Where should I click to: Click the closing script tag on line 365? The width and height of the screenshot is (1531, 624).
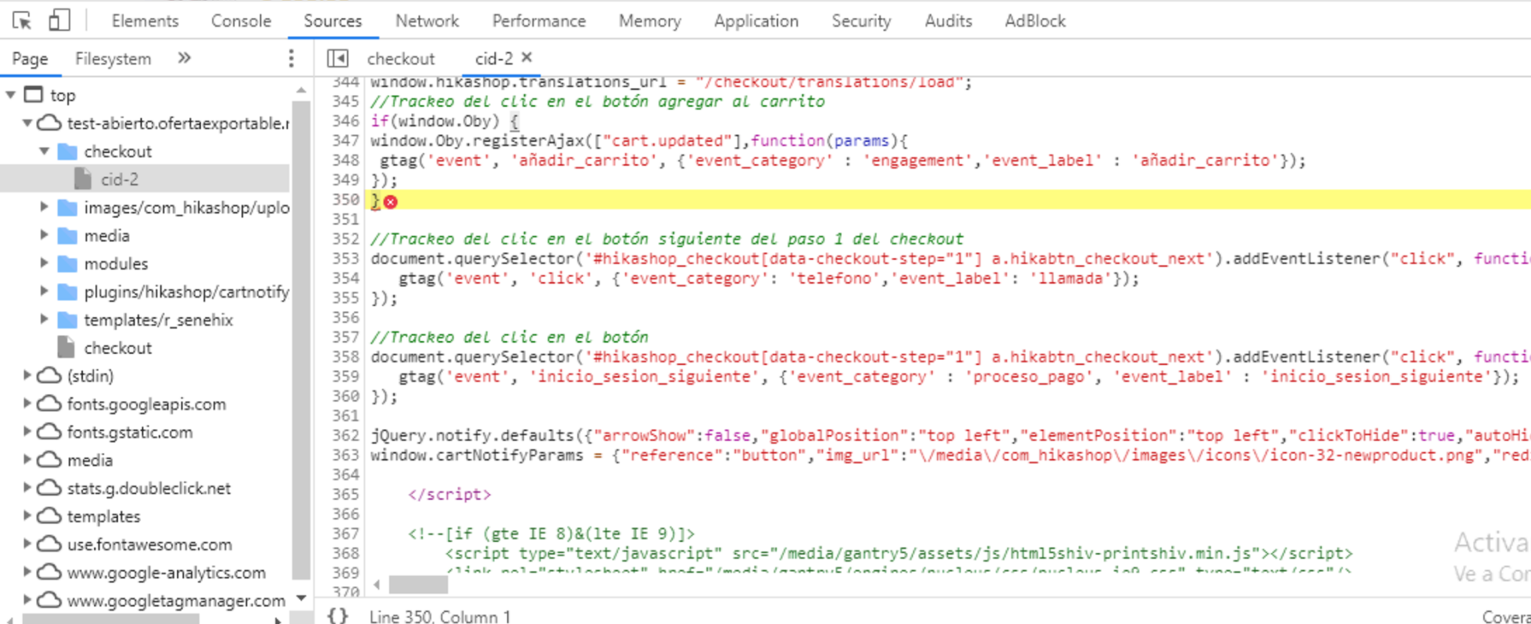(x=450, y=494)
